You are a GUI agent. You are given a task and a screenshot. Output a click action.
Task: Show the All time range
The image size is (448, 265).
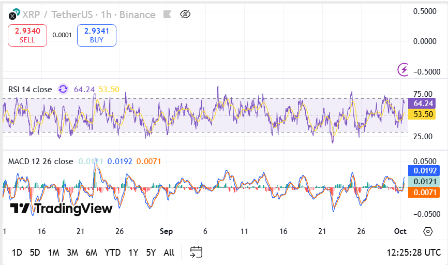(x=169, y=253)
